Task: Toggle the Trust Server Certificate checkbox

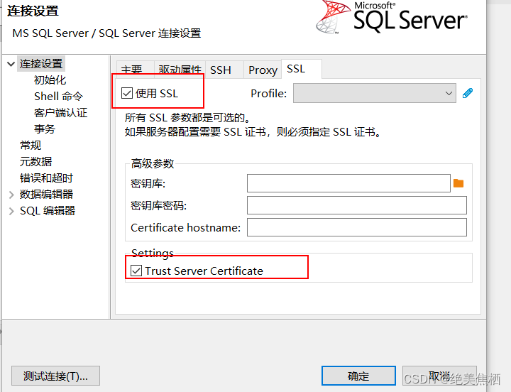Action: point(136,271)
